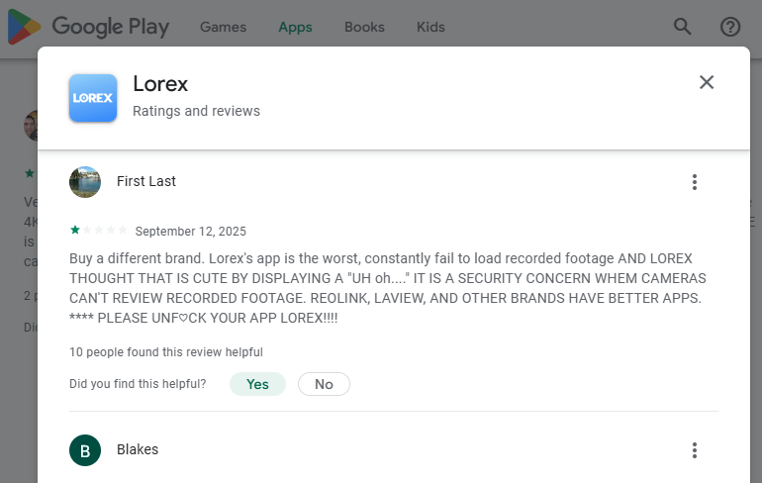Click the 'Did you find this helpful?' label

138,384
